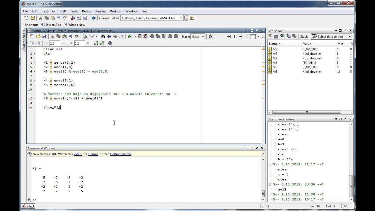Toggle Left/Right split tile layout
Screen dimensions: 375x211
(x=235, y=37)
